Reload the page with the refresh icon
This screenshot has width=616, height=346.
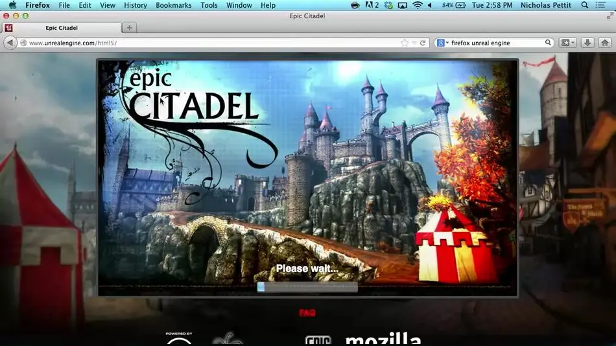423,43
